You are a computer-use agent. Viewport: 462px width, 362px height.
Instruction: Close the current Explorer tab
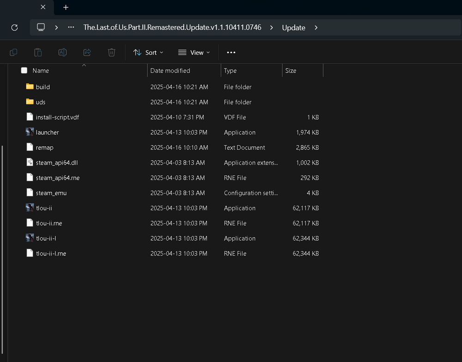[x=43, y=7]
